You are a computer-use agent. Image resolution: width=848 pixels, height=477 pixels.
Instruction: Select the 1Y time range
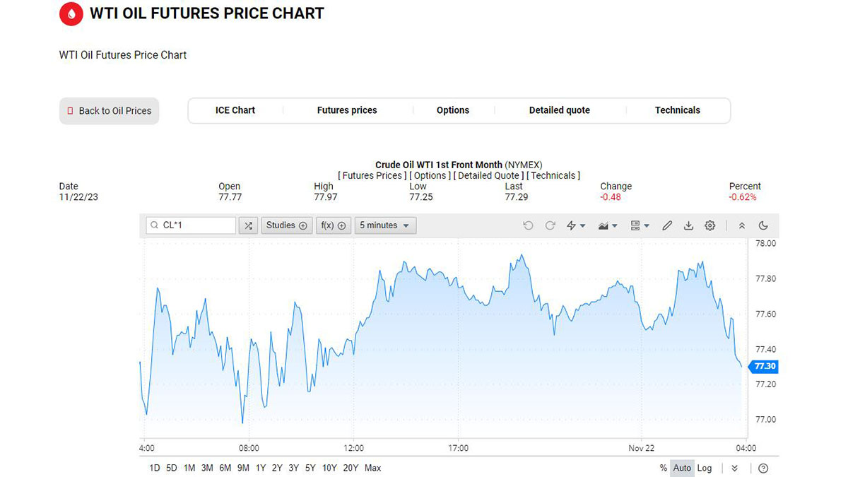click(x=261, y=468)
